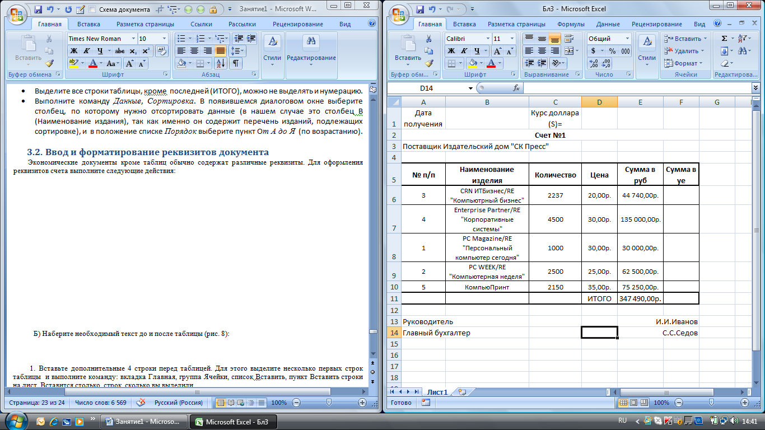Underline cell text in Excel
The height and width of the screenshot is (430, 765).
(x=476, y=51)
